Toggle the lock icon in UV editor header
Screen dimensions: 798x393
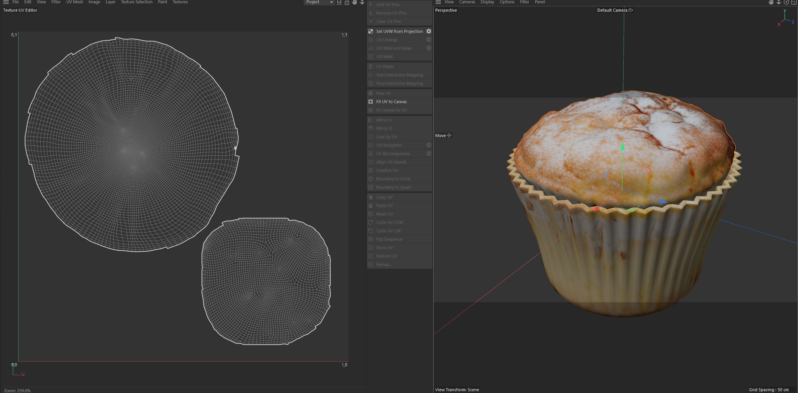point(347,2)
